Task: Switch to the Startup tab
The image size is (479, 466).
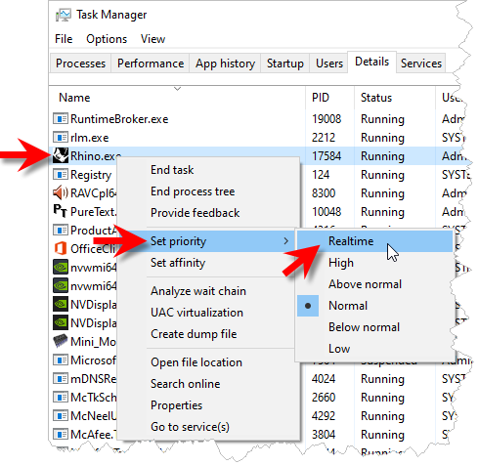Action: 285,64
